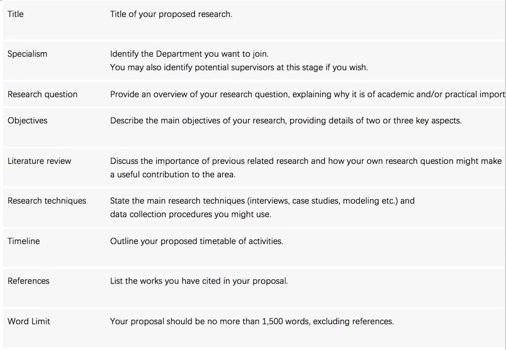Click 'a useful contribution to the area.'
The height and width of the screenshot is (350, 506).
(172, 174)
